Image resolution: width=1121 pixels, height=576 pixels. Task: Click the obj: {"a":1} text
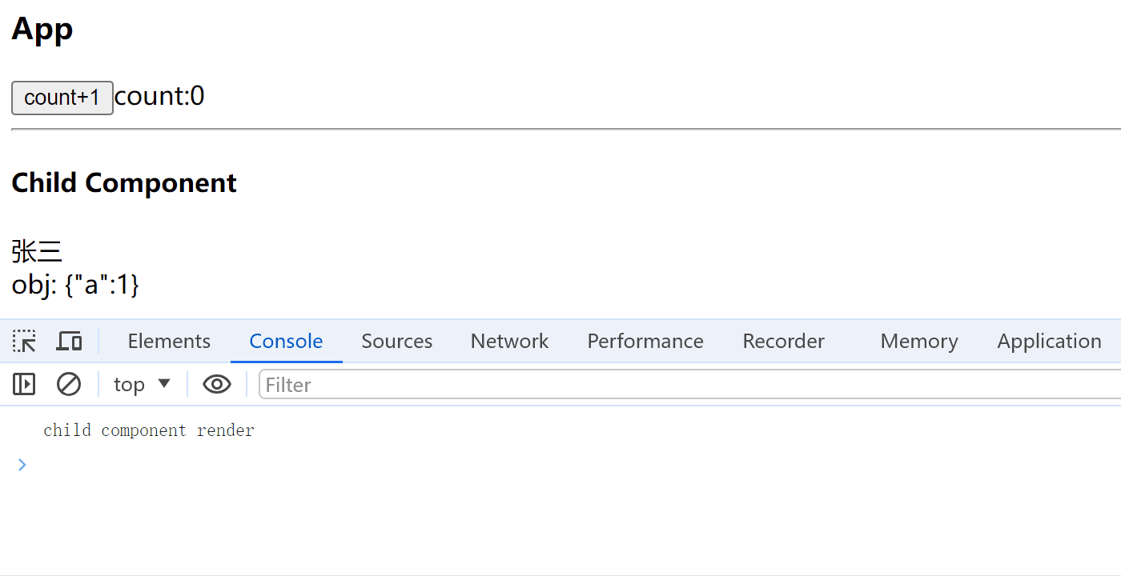coord(75,284)
